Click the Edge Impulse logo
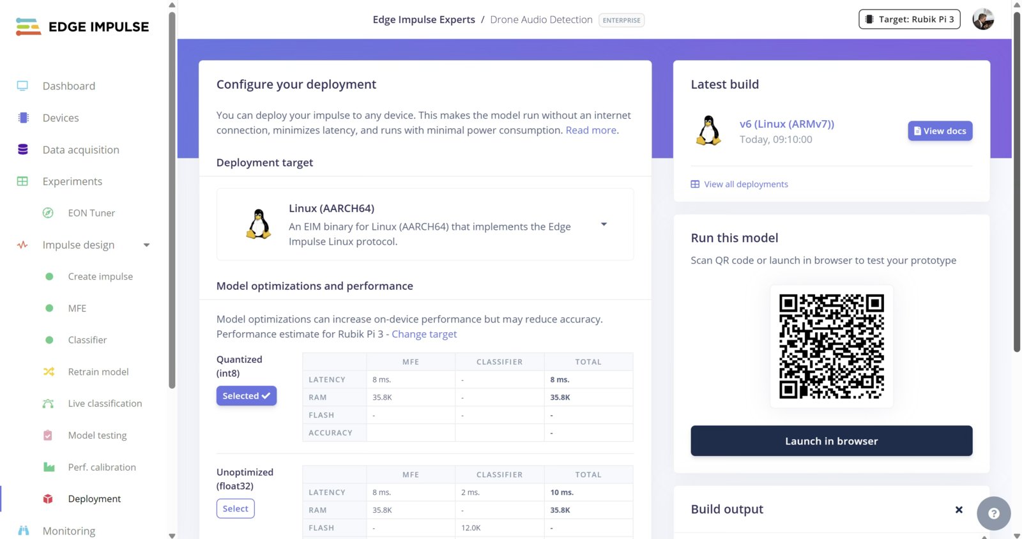Screen dimensions: 1022x539 point(82,27)
